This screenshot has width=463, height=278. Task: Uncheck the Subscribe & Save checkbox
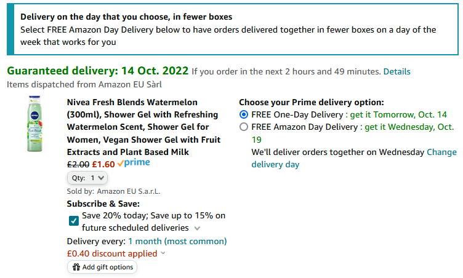pyautogui.click(x=74, y=221)
